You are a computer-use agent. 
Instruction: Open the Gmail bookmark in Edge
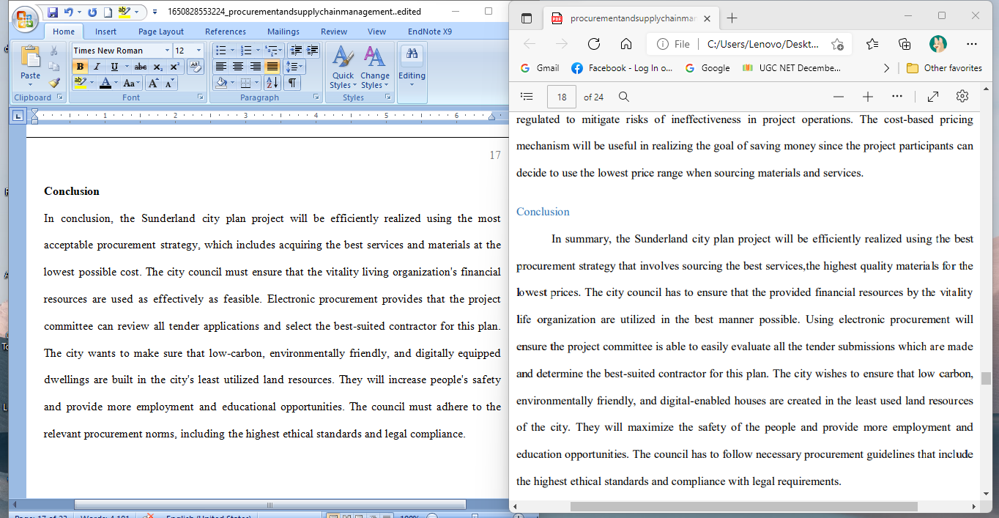tap(539, 68)
